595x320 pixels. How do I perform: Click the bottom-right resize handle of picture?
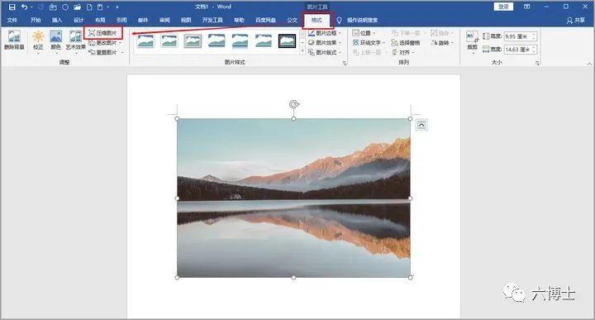click(410, 278)
